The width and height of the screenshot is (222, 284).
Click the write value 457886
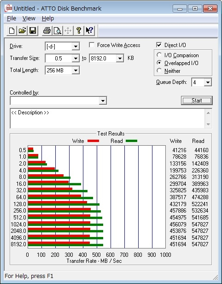pyautogui.click(x=178, y=211)
